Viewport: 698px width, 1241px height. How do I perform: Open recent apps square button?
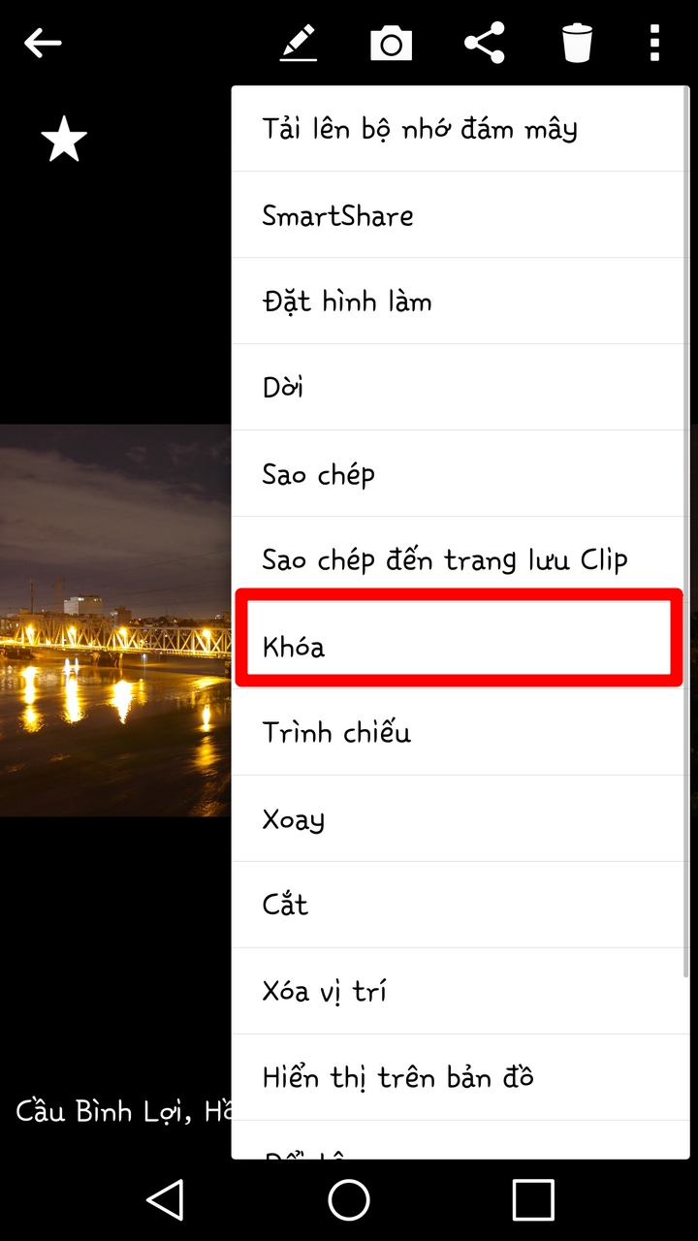(533, 1199)
